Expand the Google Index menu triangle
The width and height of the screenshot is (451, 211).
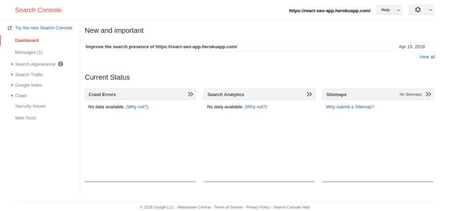(12, 85)
